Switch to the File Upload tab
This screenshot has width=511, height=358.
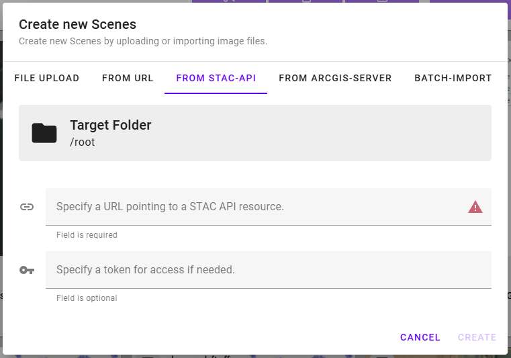[46, 79]
